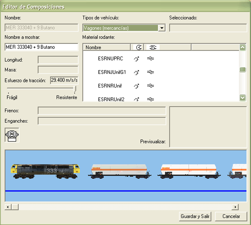Click the direction column header icon

(x=138, y=47)
